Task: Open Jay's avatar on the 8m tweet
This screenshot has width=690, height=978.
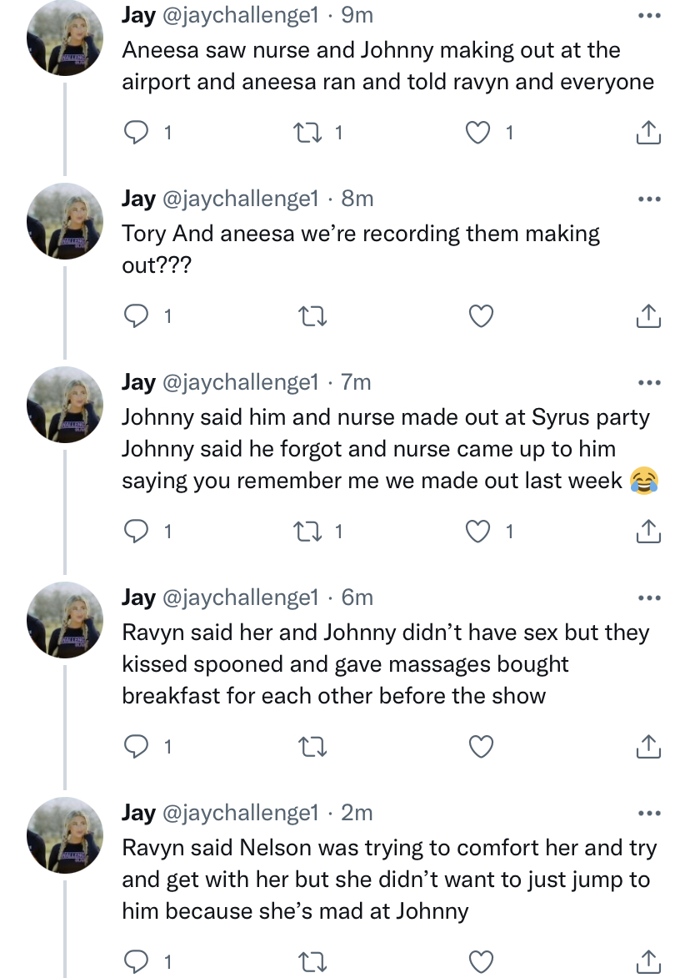Action: coord(65,221)
